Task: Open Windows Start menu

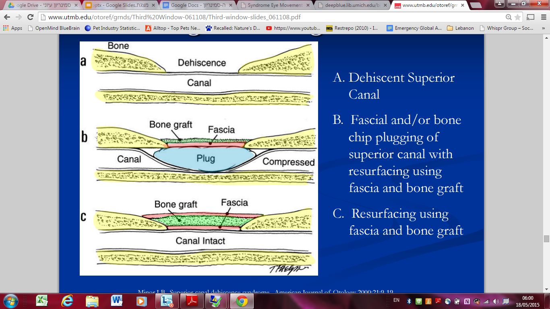Action: (x=10, y=301)
